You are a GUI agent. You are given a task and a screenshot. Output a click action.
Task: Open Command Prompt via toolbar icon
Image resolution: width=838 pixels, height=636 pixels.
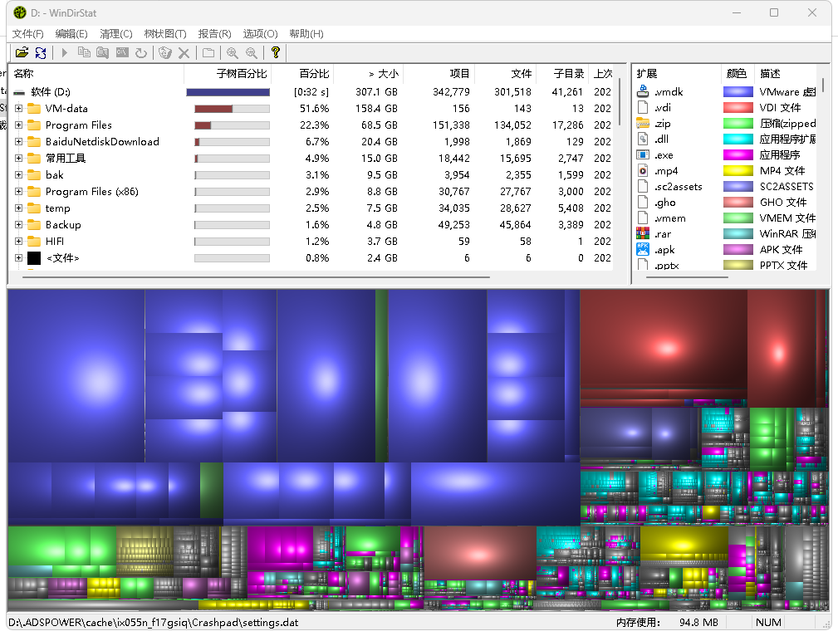click(122, 53)
